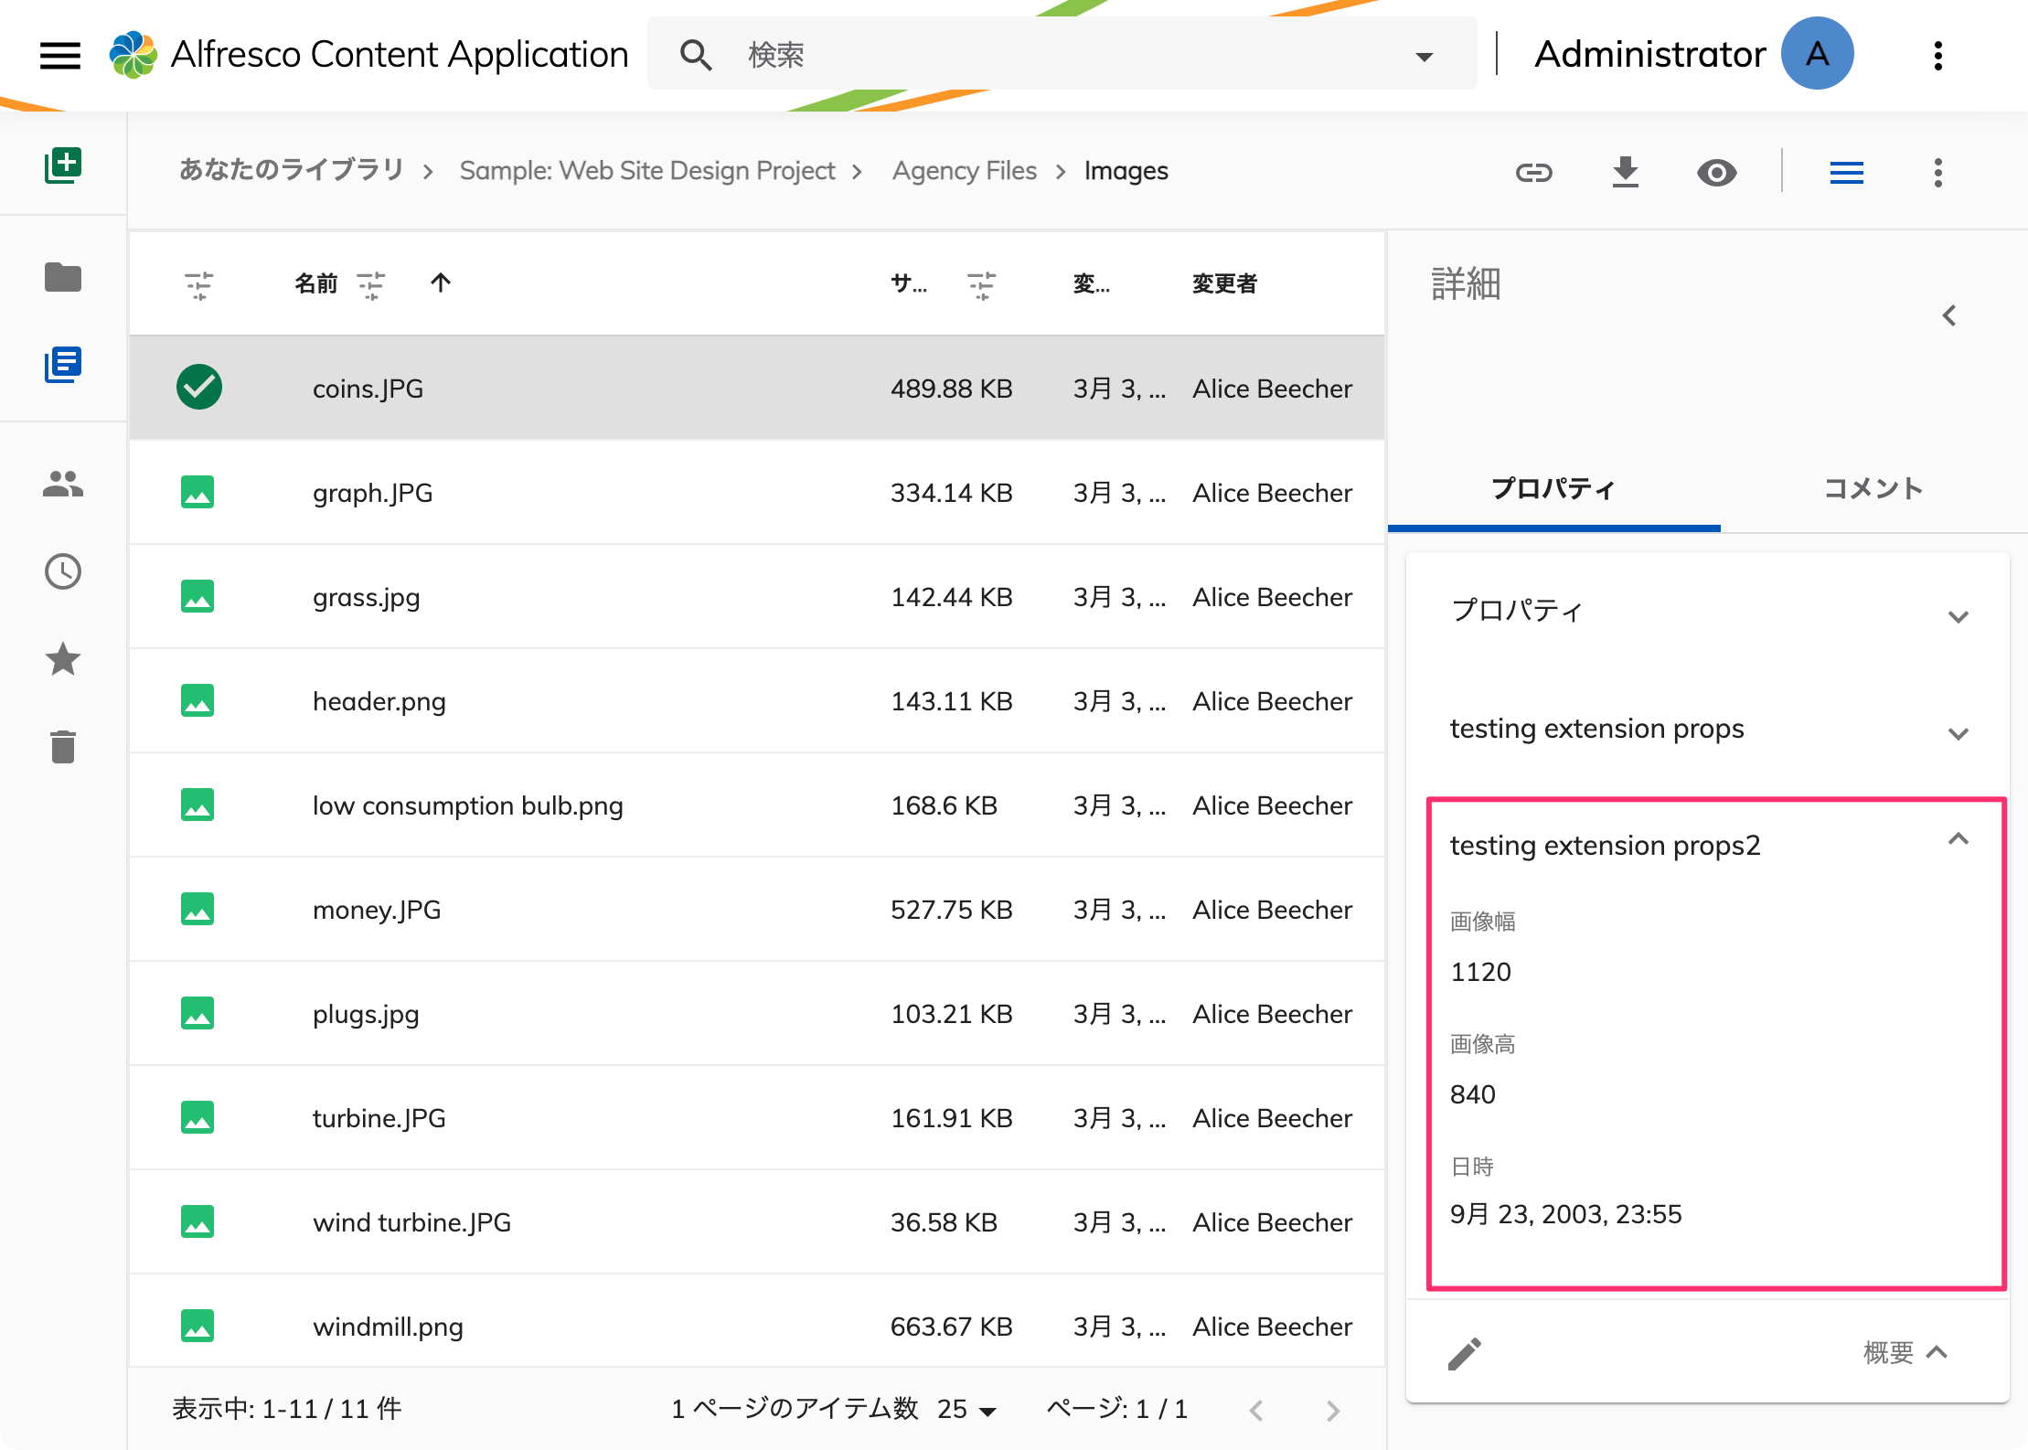Click the trash icon in the sidebar
Image resolution: width=2028 pixels, height=1450 pixels.
pyautogui.click(x=62, y=746)
